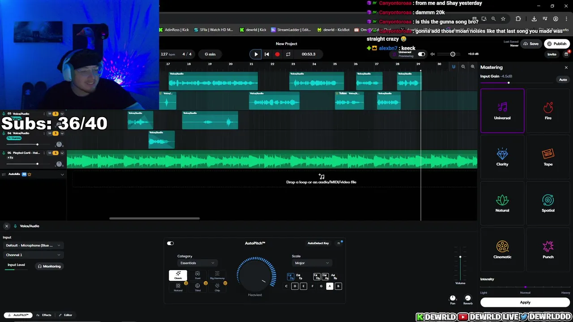Apply the mastering preset
This screenshot has height=322, width=573.
(525, 302)
